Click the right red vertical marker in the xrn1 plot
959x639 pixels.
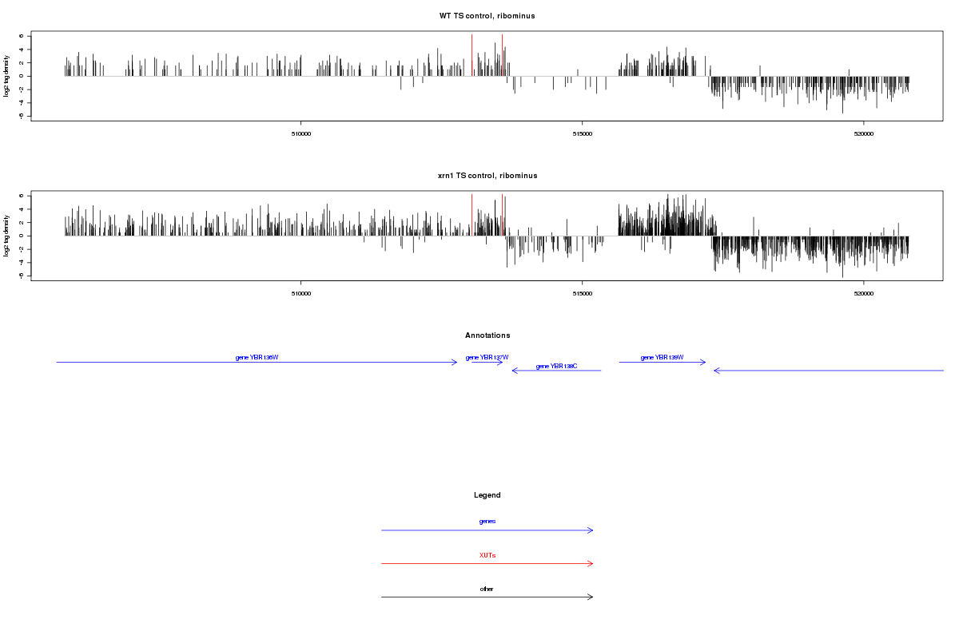coord(502,214)
